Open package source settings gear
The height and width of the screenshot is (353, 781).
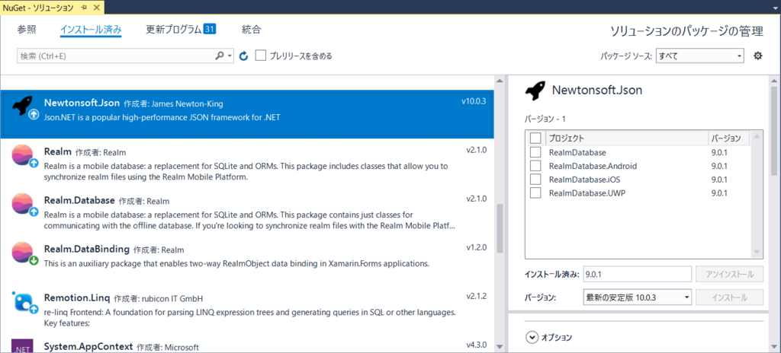(x=757, y=56)
